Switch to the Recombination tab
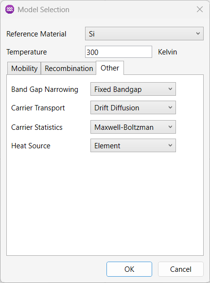Image resolution: width=210 pixels, height=283 pixels. coord(69,68)
